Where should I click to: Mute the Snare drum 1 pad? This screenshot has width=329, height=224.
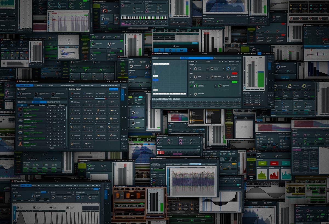105,97
